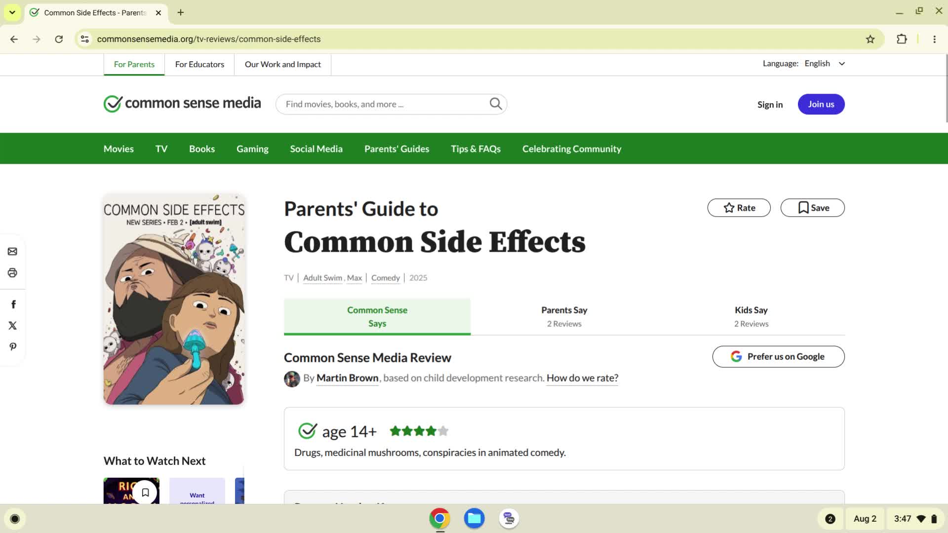Open the Max network link
The image size is (948, 533).
click(355, 278)
